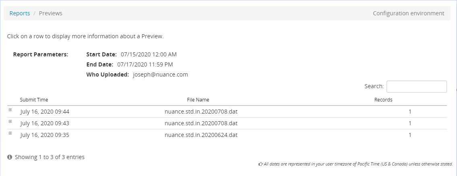The height and width of the screenshot is (176, 457).
Task: Sort by the Records column header
Action: point(383,100)
